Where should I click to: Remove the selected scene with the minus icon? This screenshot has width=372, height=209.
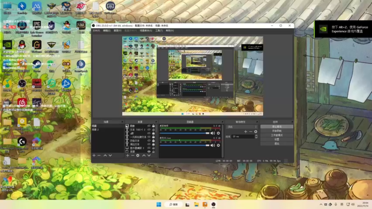tap(99, 156)
